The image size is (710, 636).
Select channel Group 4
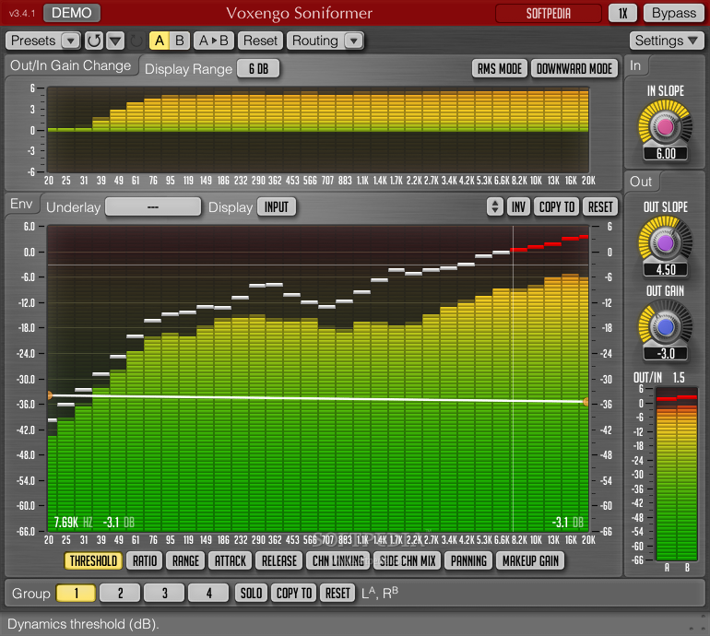[x=208, y=593]
